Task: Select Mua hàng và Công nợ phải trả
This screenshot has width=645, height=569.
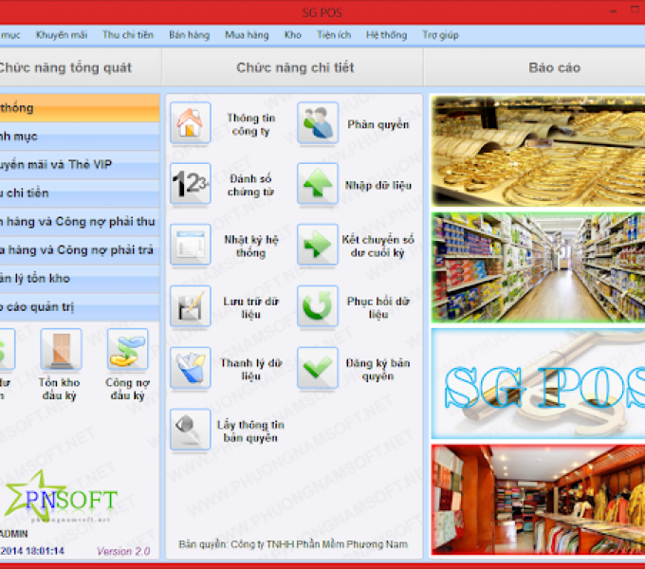Action: (80, 250)
